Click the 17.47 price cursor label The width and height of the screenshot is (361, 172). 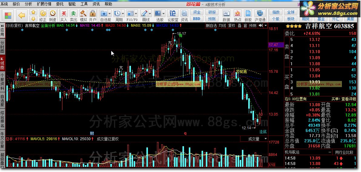click(x=276, y=45)
